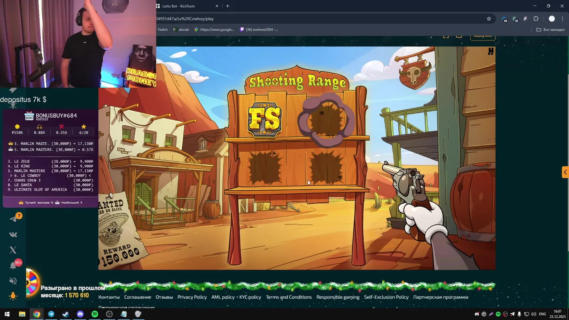
Task: Open the Twitch bookmark
Action: click(162, 29)
